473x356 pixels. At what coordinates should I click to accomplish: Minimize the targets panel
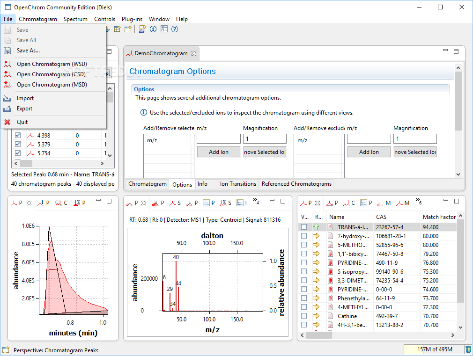446,200
